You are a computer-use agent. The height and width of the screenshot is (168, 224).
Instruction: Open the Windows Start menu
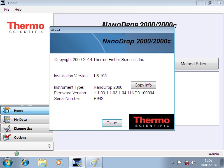click(7, 163)
